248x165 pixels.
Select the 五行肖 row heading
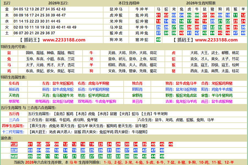click(14, 114)
